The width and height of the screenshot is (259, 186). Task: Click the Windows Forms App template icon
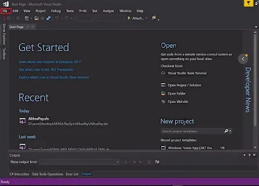(x=163, y=148)
